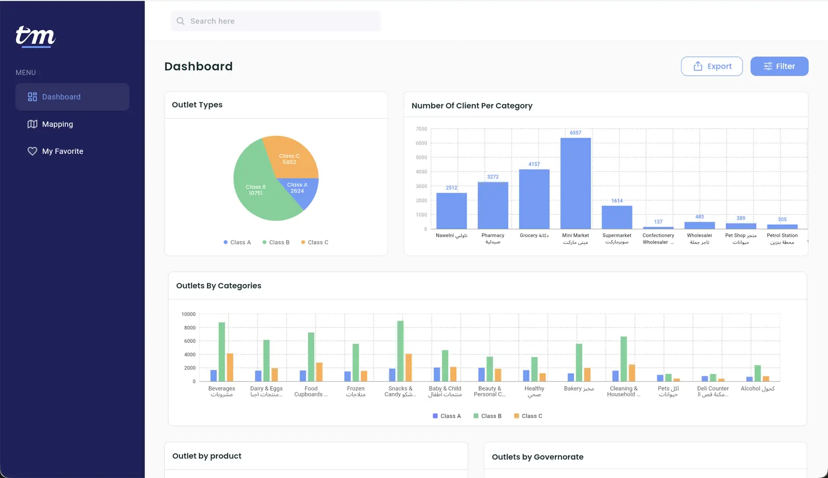
Task: Toggle Class C in Outlets By Categories legend
Action: click(528, 416)
